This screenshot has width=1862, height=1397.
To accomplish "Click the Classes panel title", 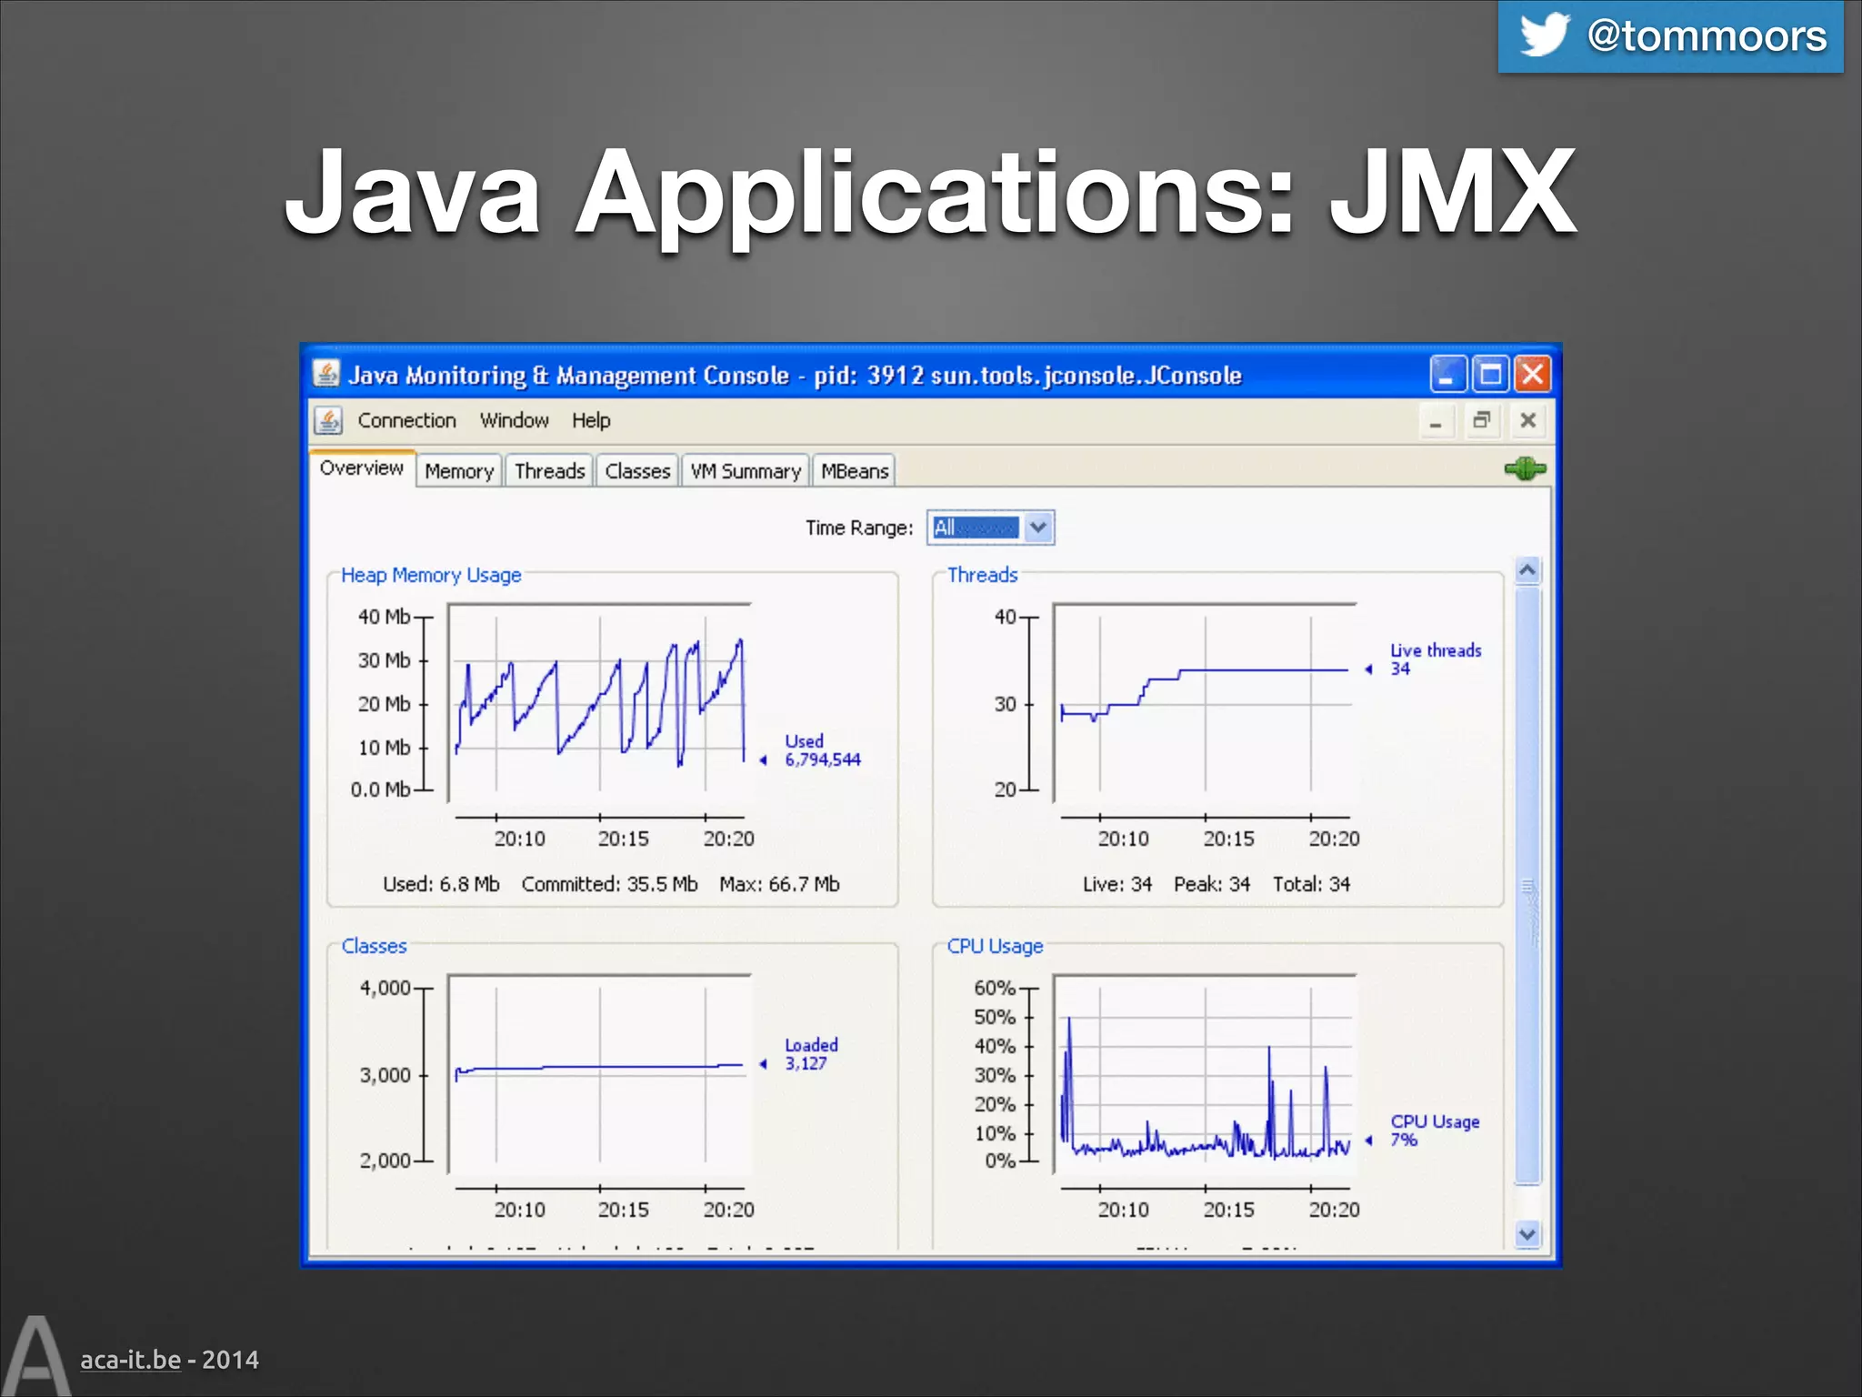I will (x=374, y=946).
